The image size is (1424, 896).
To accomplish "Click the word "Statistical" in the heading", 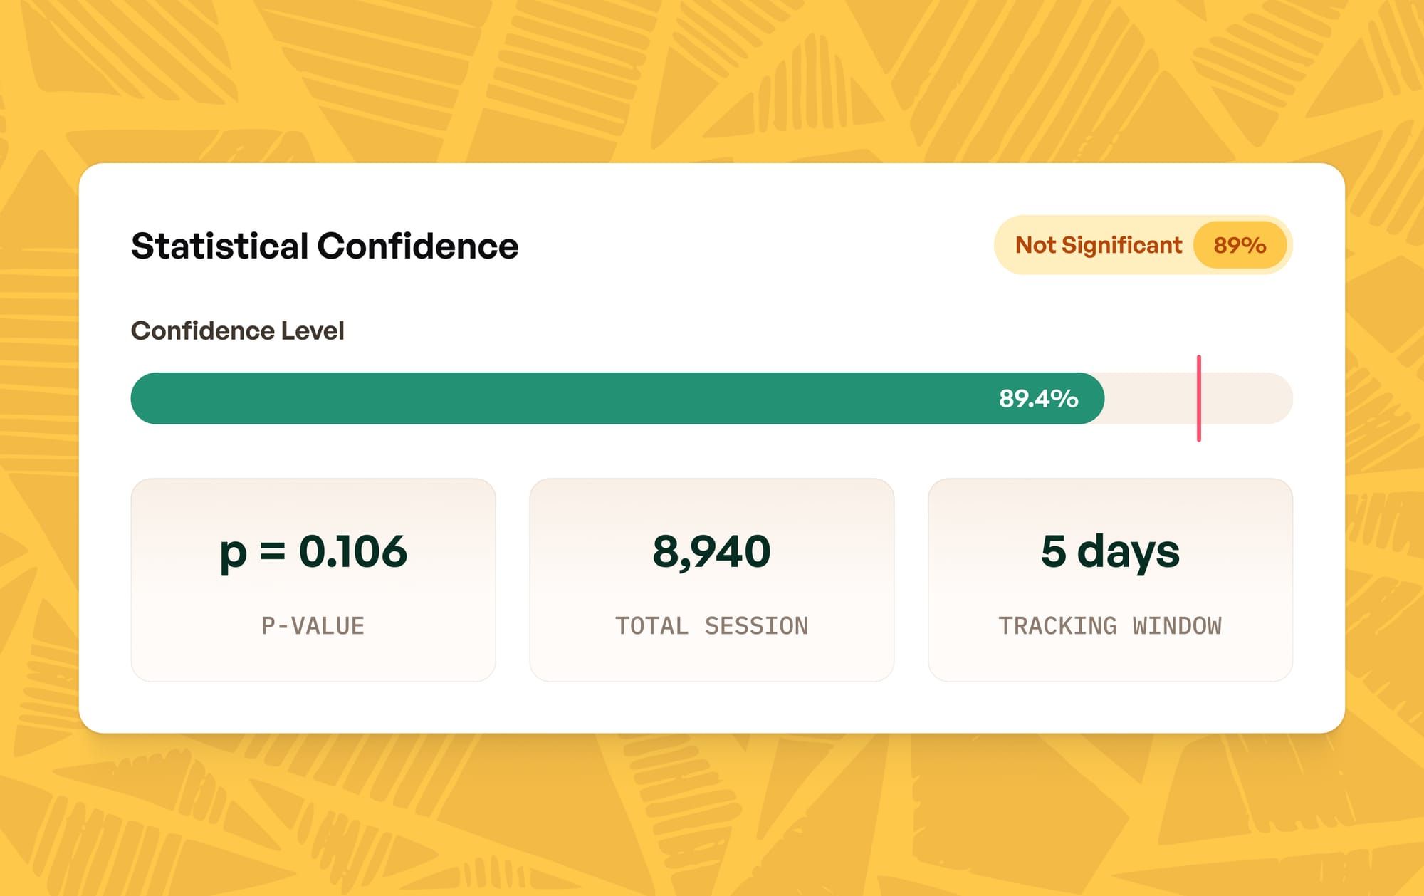I will tap(219, 246).
